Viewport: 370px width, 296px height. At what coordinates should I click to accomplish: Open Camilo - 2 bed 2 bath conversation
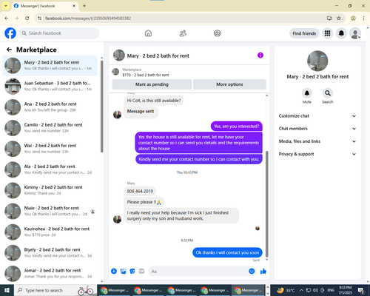[x=50, y=128]
